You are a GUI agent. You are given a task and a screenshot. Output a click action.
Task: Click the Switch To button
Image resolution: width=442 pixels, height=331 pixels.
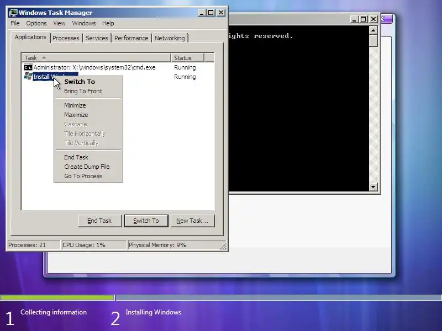146,221
